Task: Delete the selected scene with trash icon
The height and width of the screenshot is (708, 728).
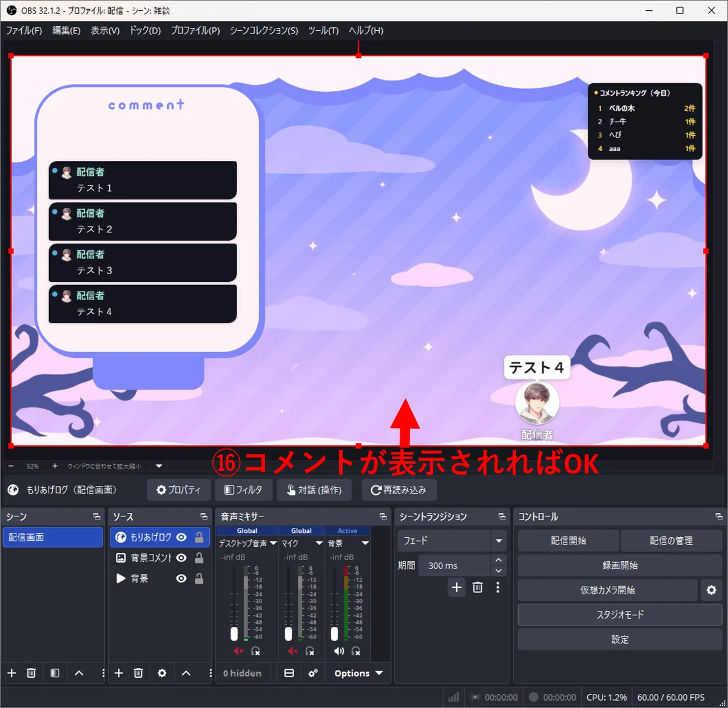Action: click(32, 673)
